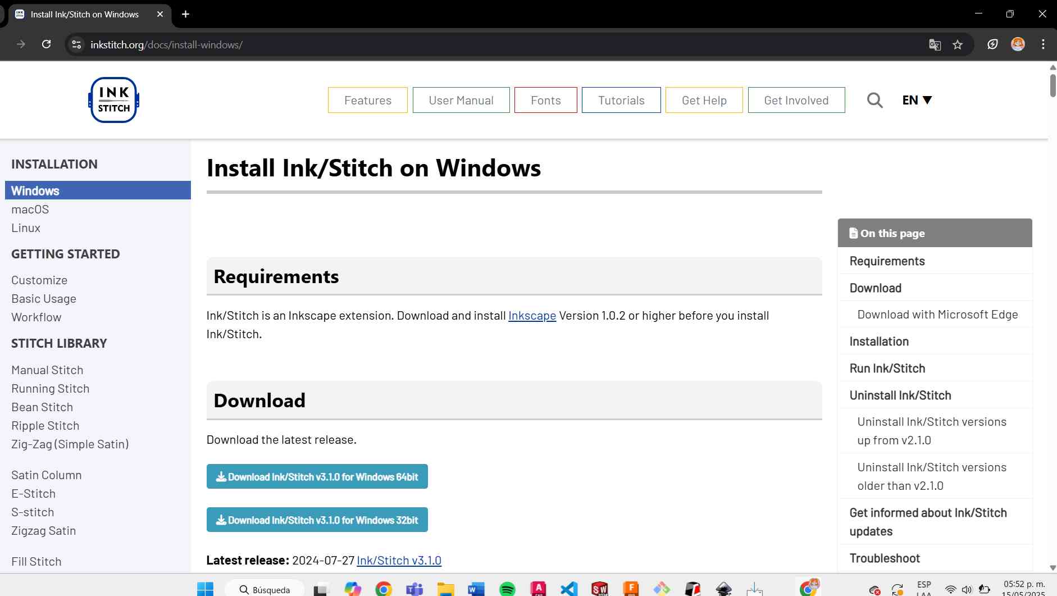Image resolution: width=1057 pixels, height=596 pixels.
Task: Open the Get Help menu
Action: pyautogui.click(x=704, y=100)
